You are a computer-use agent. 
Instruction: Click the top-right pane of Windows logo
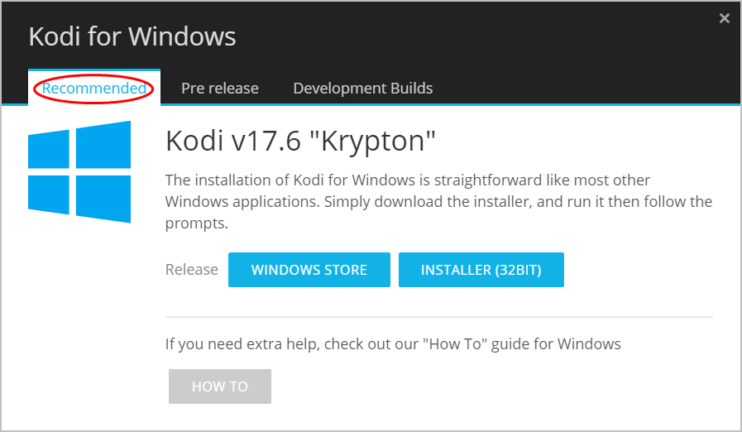pyautogui.click(x=103, y=145)
